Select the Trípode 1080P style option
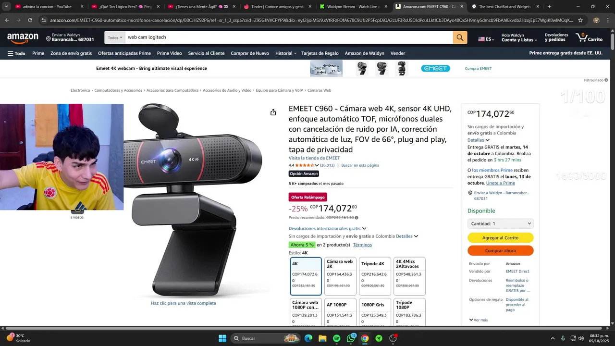 (410, 311)
